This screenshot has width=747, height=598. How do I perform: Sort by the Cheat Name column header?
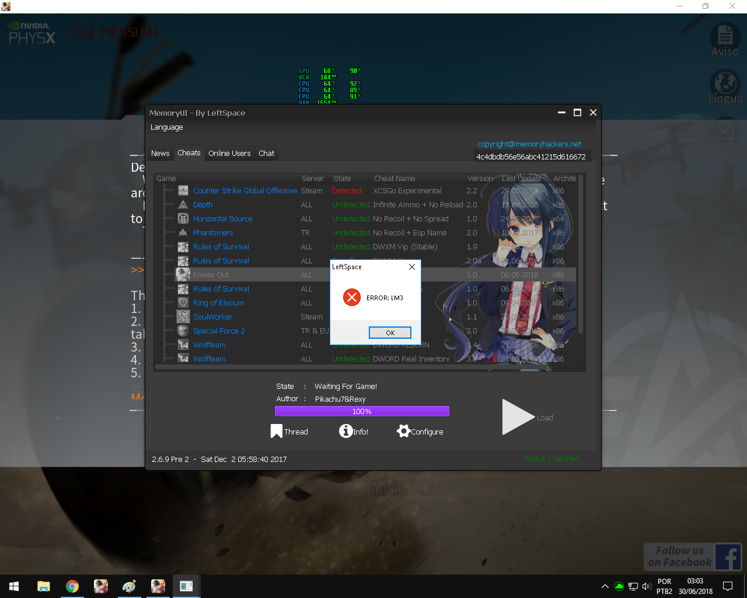click(395, 179)
